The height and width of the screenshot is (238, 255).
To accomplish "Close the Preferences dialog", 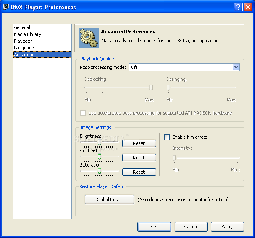I will point(248,7).
